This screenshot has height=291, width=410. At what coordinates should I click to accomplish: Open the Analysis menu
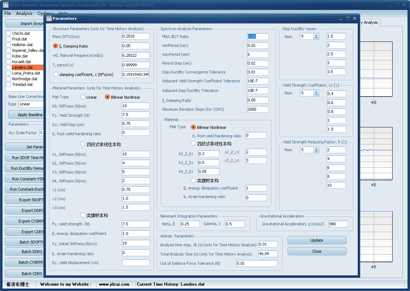[24, 13]
